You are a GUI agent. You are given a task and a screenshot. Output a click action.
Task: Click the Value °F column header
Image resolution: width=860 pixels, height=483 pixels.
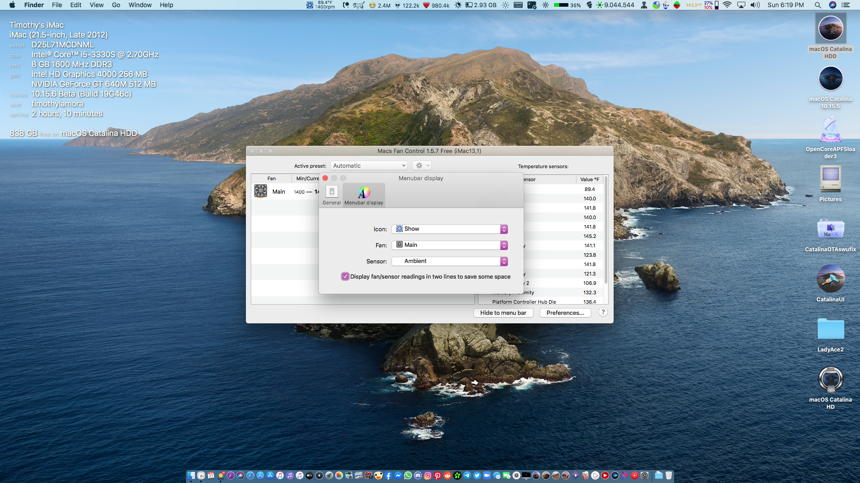point(589,179)
